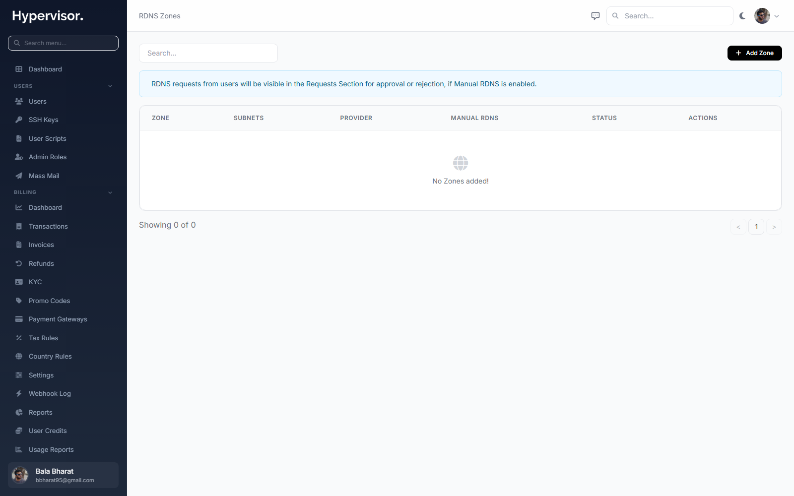
Task: Expand the profile dropdown chevron
Action: [x=777, y=16]
